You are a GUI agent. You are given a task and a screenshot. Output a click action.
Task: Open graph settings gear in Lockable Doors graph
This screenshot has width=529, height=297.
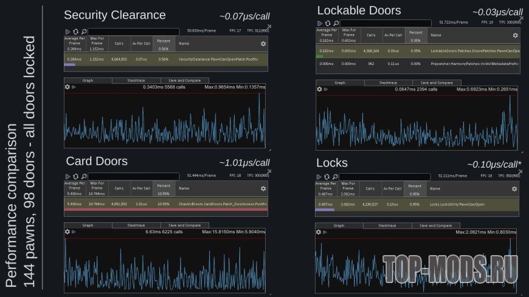point(320,89)
